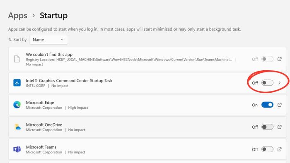Click the Microsoft Edge app icon
This screenshot has height=163, width=290.
point(17,105)
